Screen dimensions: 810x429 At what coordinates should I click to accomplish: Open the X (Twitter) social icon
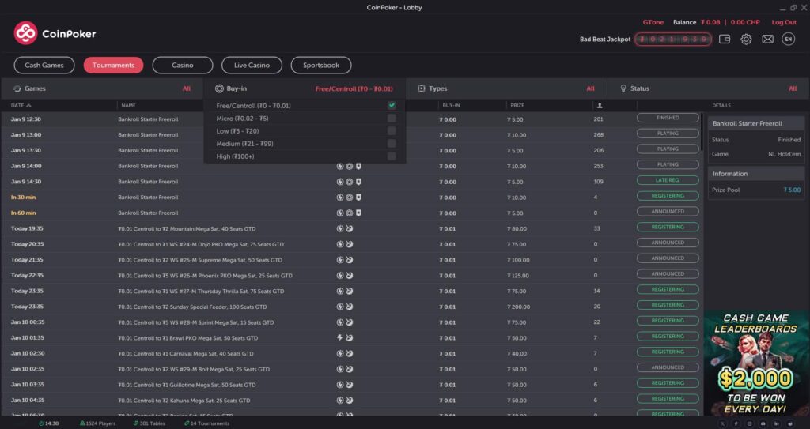723,423
